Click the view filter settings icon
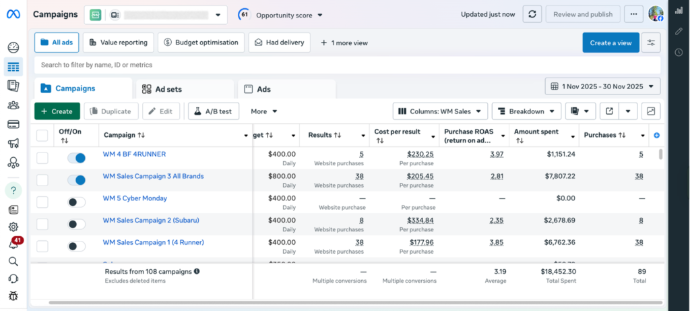Image resolution: width=690 pixels, height=311 pixels. click(x=651, y=43)
